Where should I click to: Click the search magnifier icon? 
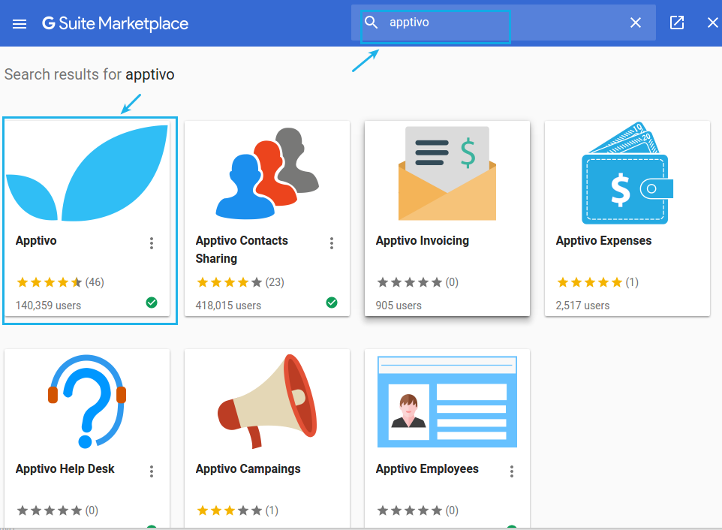coord(371,22)
